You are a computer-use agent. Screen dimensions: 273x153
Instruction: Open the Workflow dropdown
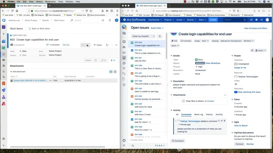248,41
